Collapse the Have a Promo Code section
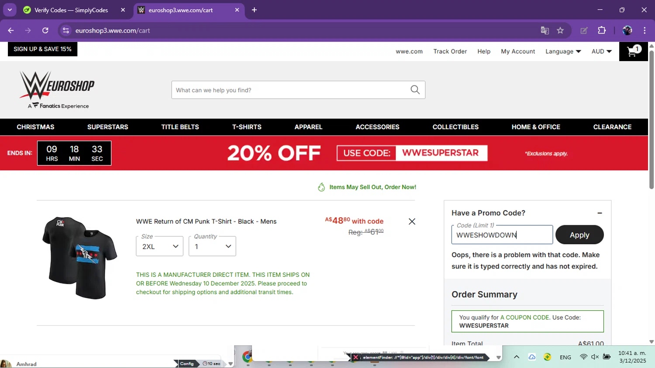 pos(600,213)
